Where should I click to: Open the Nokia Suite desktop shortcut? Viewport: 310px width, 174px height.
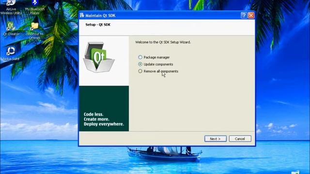click(11, 53)
